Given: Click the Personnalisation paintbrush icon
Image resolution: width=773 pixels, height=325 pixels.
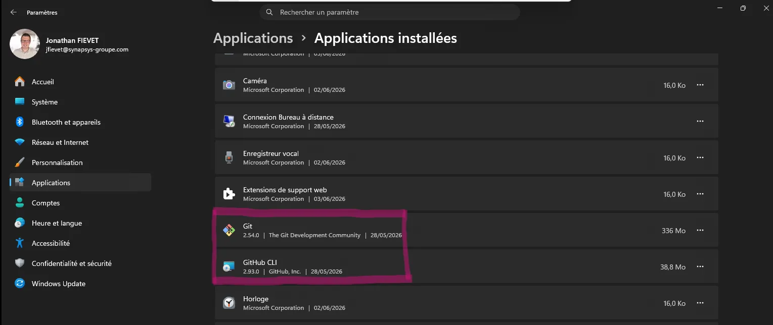Looking at the screenshot, I should coord(20,162).
